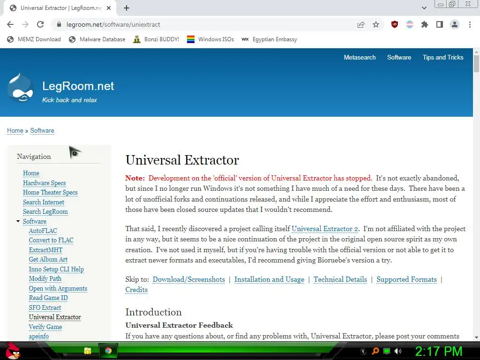Viewport: 480px width, 360px height.
Task: Open the Get Album Art sidebar link
Action: point(48,259)
